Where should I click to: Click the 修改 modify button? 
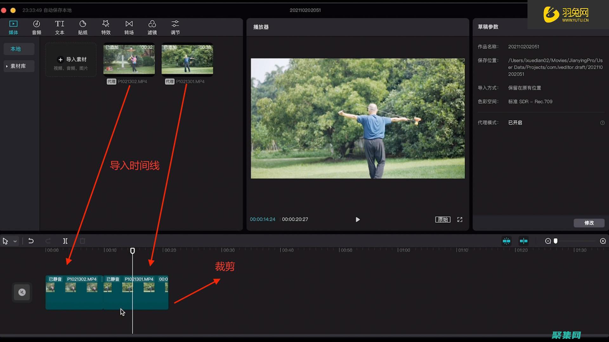pyautogui.click(x=589, y=223)
